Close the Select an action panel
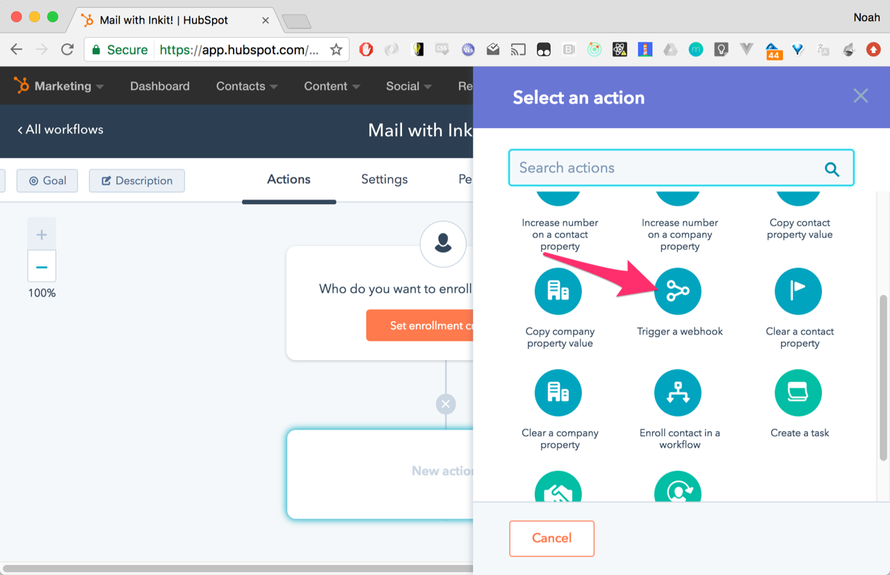Image resolution: width=890 pixels, height=575 pixels. tap(860, 96)
